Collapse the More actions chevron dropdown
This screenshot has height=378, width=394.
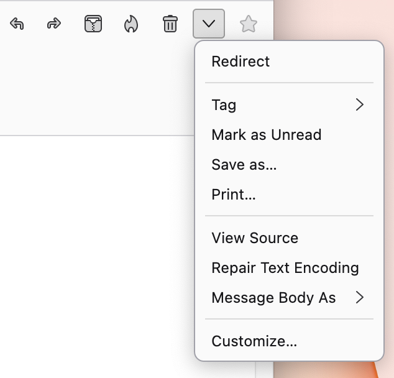pyautogui.click(x=209, y=24)
